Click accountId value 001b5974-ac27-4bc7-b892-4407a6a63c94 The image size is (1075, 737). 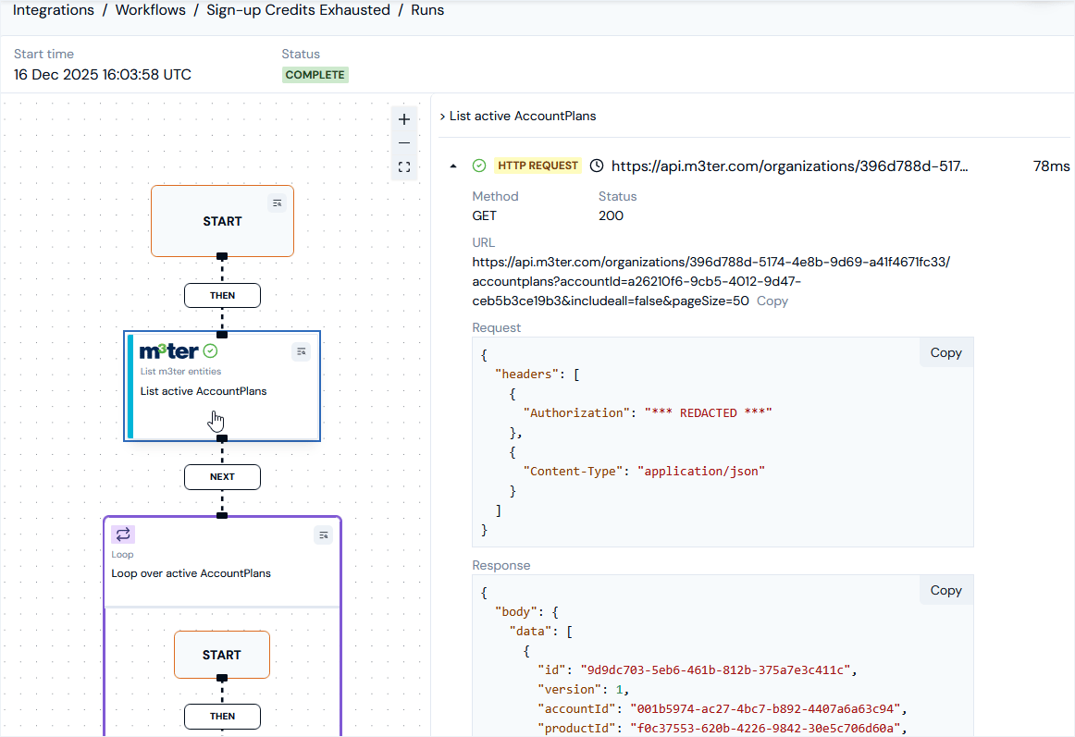tap(765, 709)
